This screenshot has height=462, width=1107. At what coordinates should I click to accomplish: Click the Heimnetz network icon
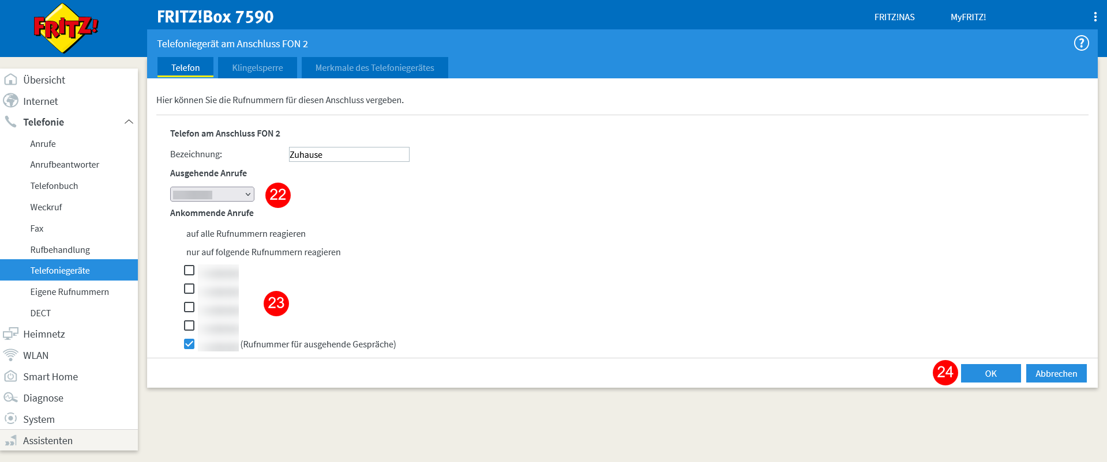[10, 334]
